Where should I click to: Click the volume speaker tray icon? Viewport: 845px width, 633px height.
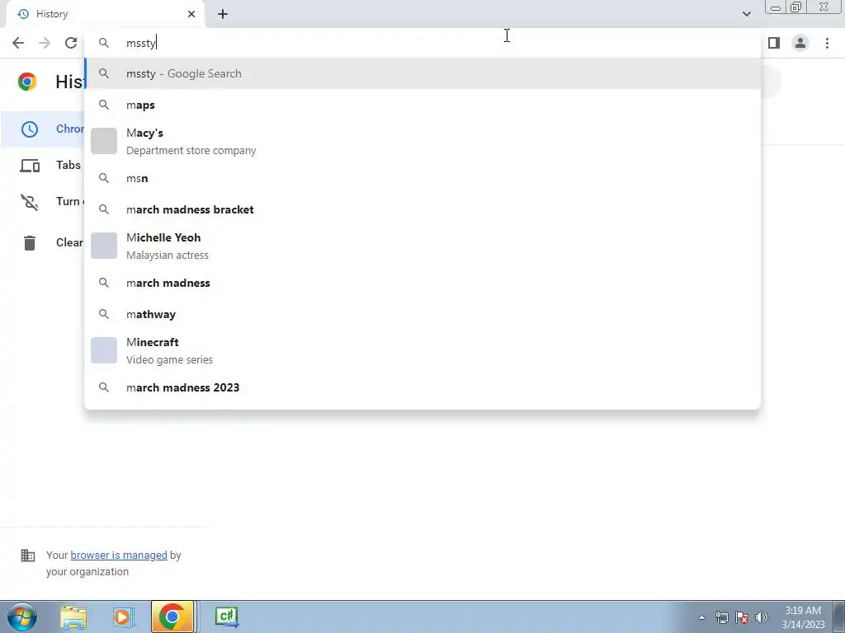[x=762, y=617]
